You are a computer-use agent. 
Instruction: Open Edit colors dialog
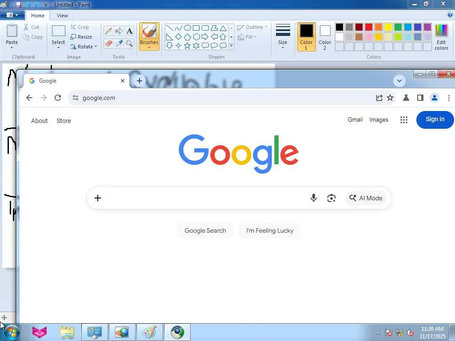[441, 37]
